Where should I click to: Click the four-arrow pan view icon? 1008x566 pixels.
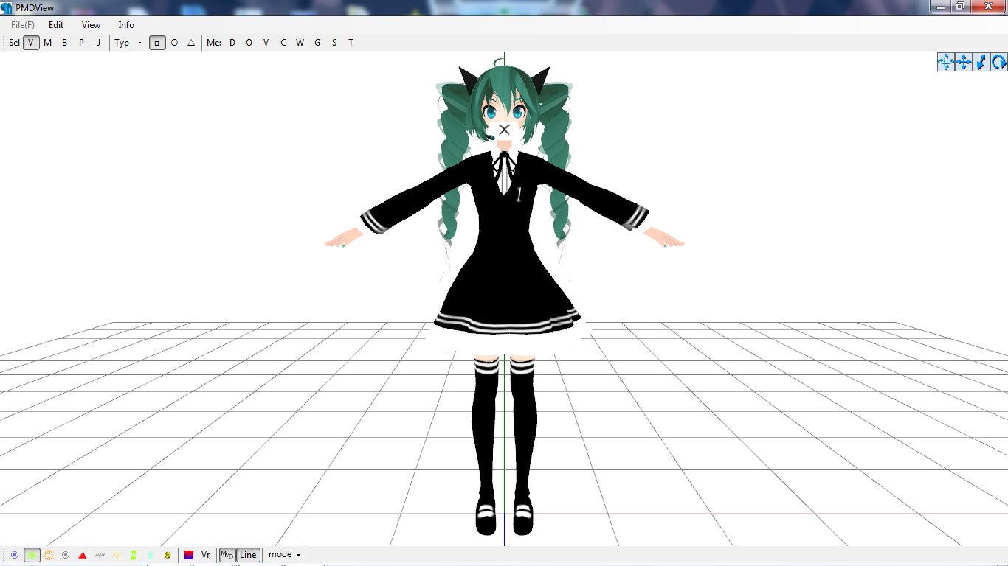964,63
